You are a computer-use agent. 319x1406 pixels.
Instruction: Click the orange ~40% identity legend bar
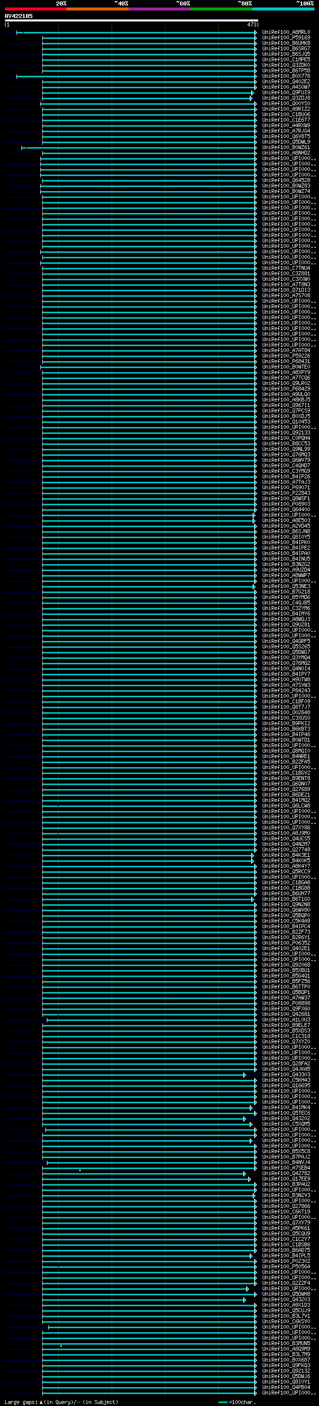(x=98, y=9)
